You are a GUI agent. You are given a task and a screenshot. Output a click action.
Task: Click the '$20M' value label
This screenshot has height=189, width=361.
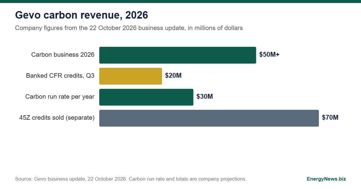point(173,76)
